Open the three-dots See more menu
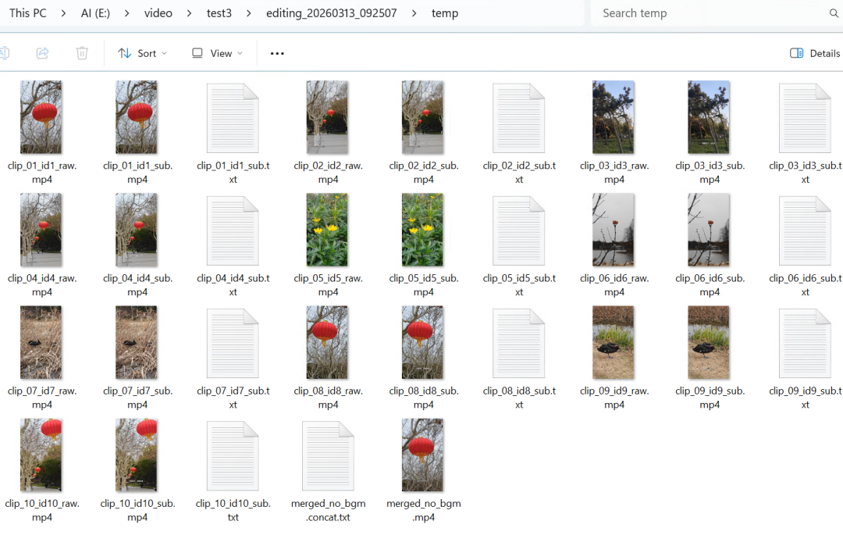This screenshot has height=546, width=843. pyautogui.click(x=277, y=53)
